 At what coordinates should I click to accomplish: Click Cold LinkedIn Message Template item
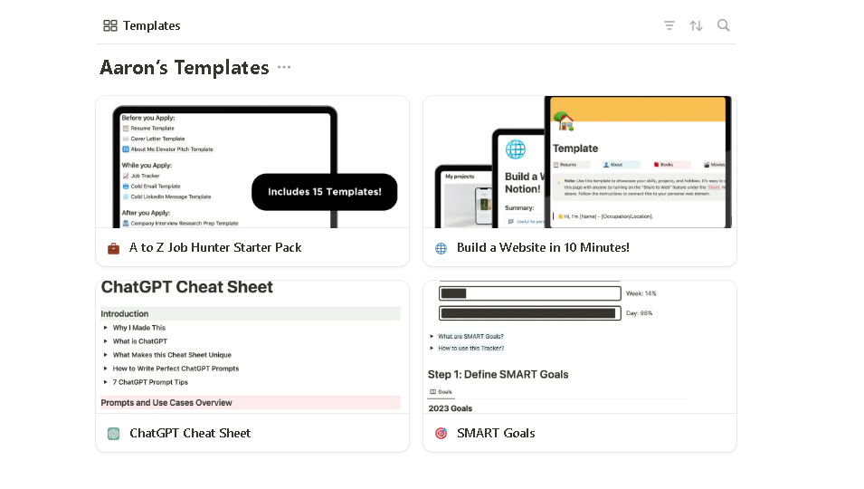tap(167, 197)
